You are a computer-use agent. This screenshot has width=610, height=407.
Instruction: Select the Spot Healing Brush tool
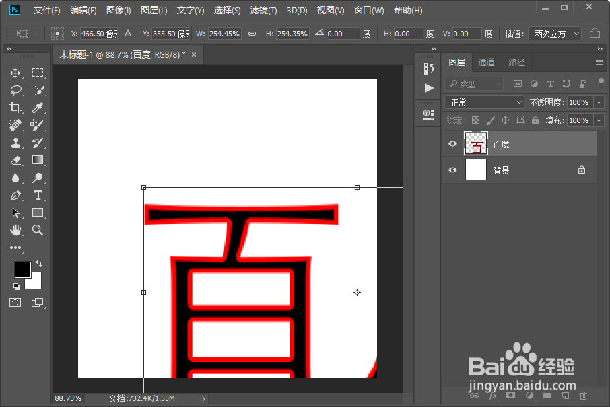[x=15, y=125]
